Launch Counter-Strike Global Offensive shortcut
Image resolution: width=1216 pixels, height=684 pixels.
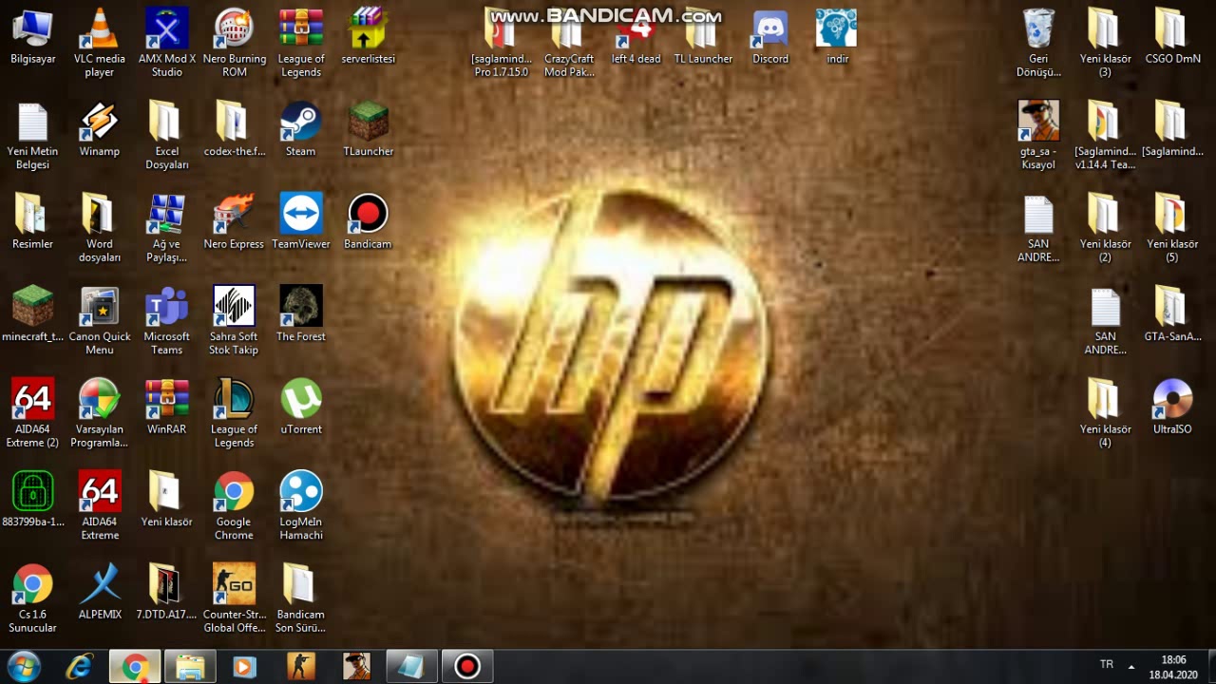234,598
